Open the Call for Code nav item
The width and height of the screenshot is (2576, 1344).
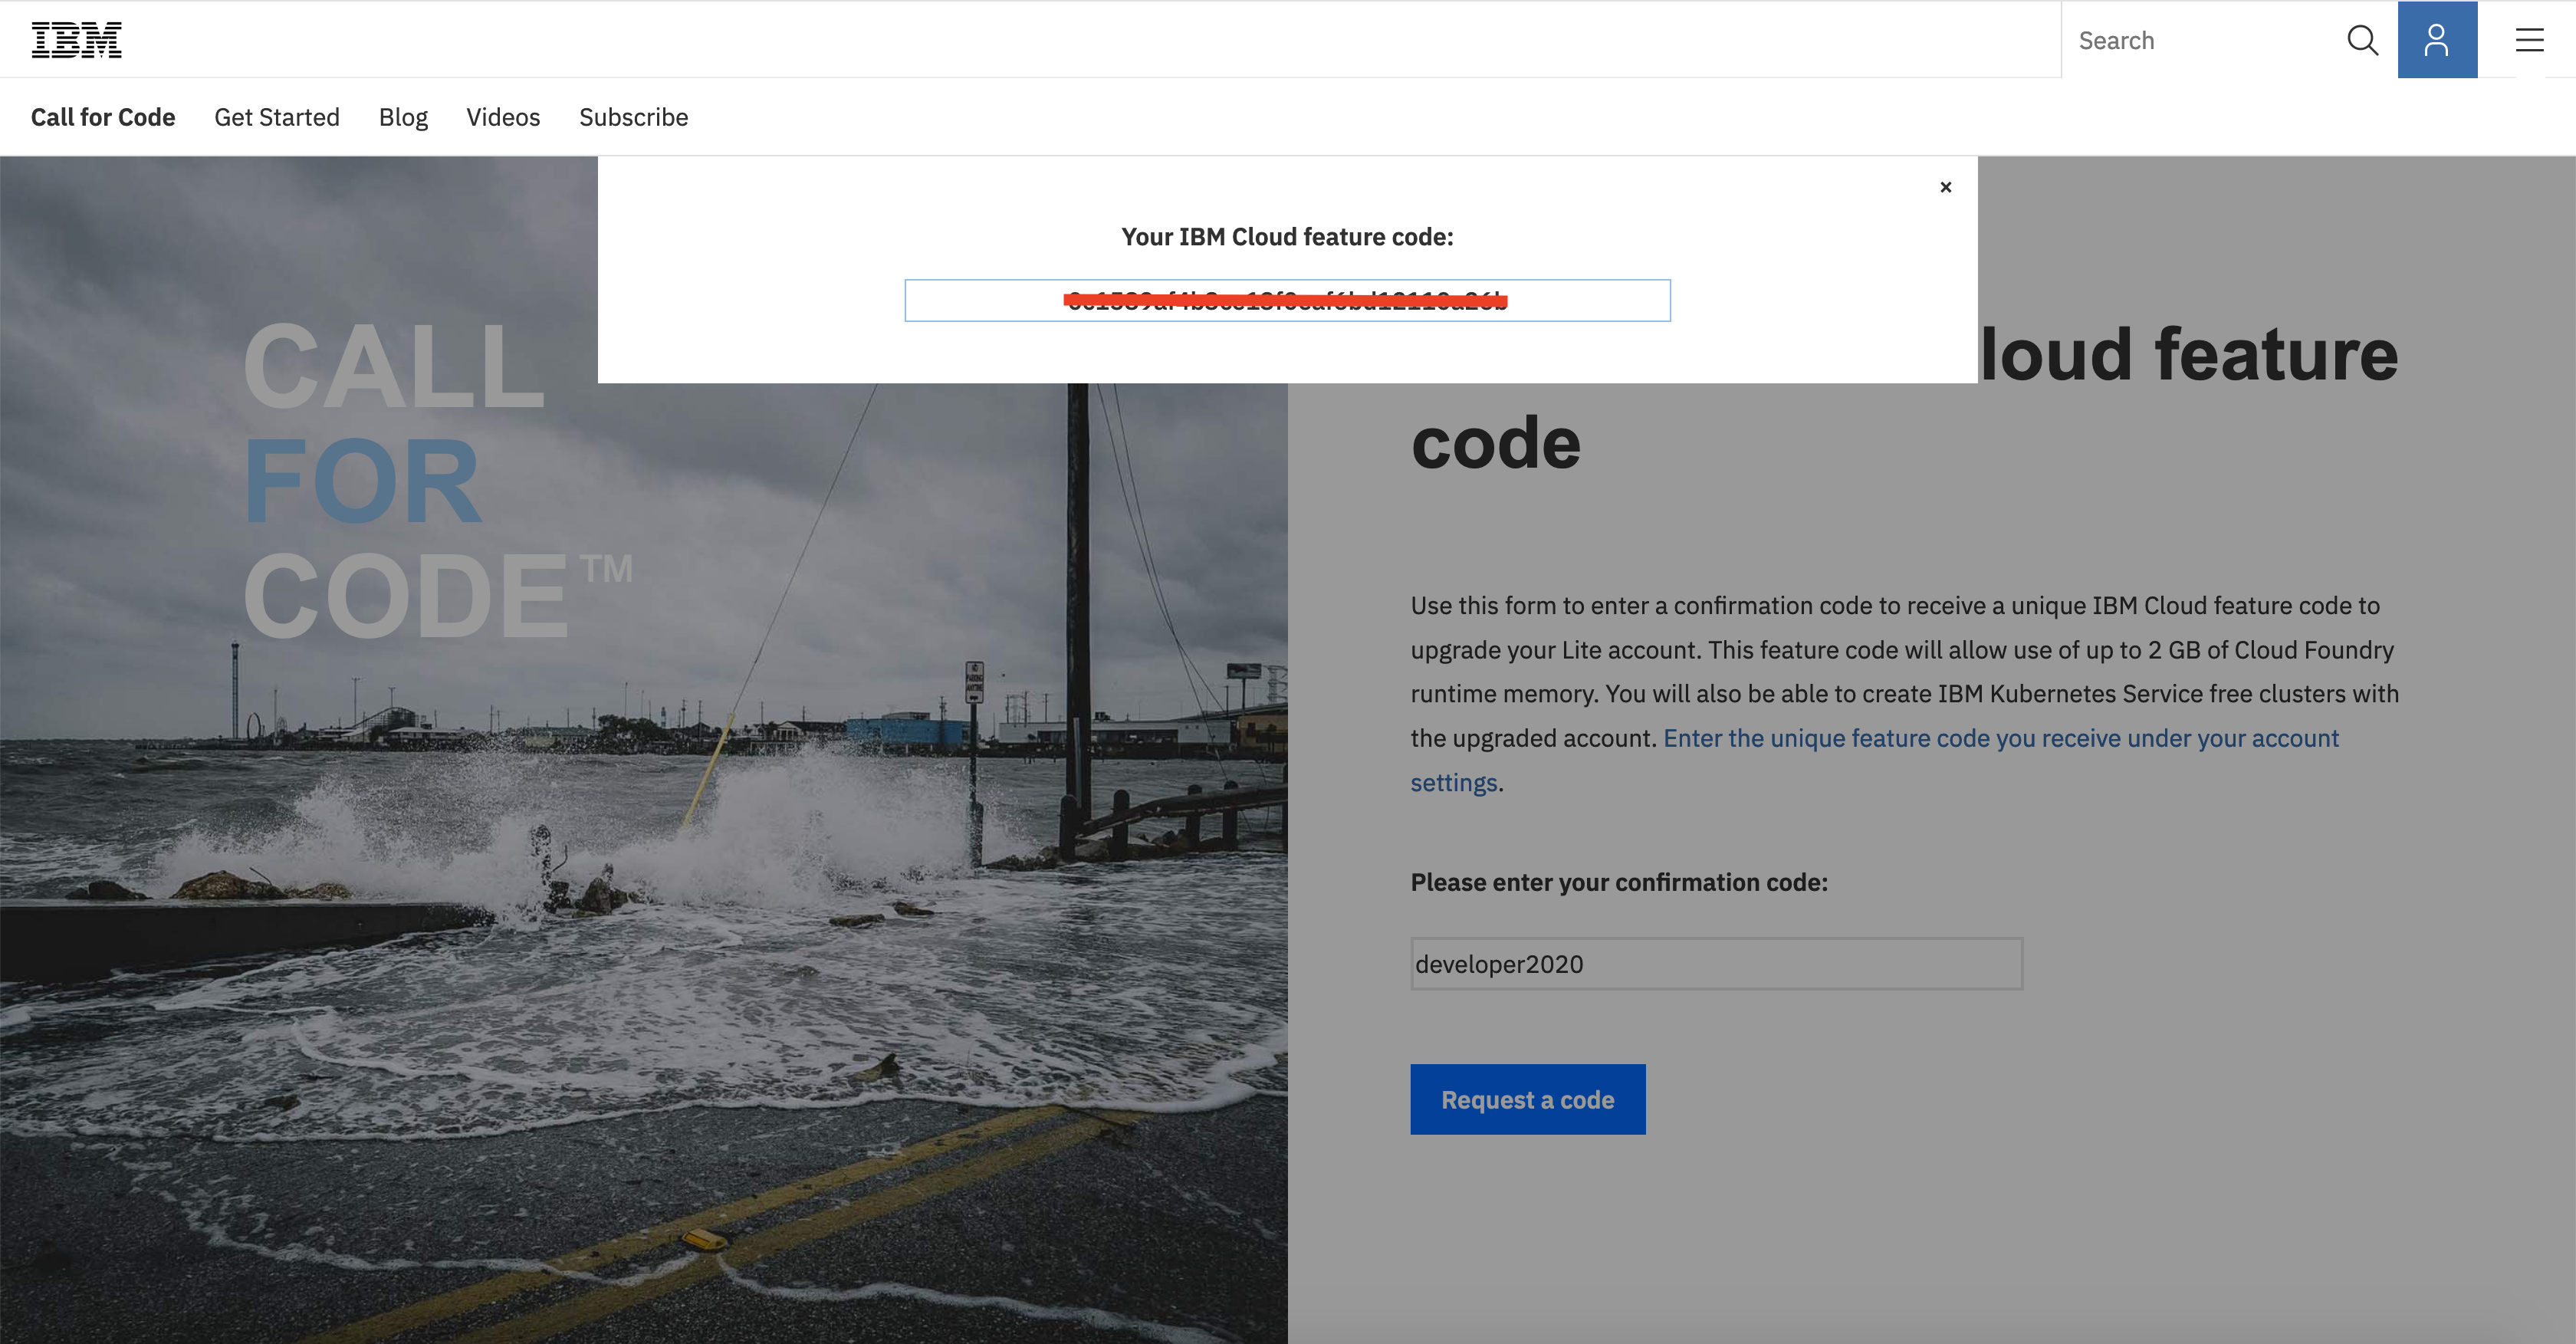103,117
